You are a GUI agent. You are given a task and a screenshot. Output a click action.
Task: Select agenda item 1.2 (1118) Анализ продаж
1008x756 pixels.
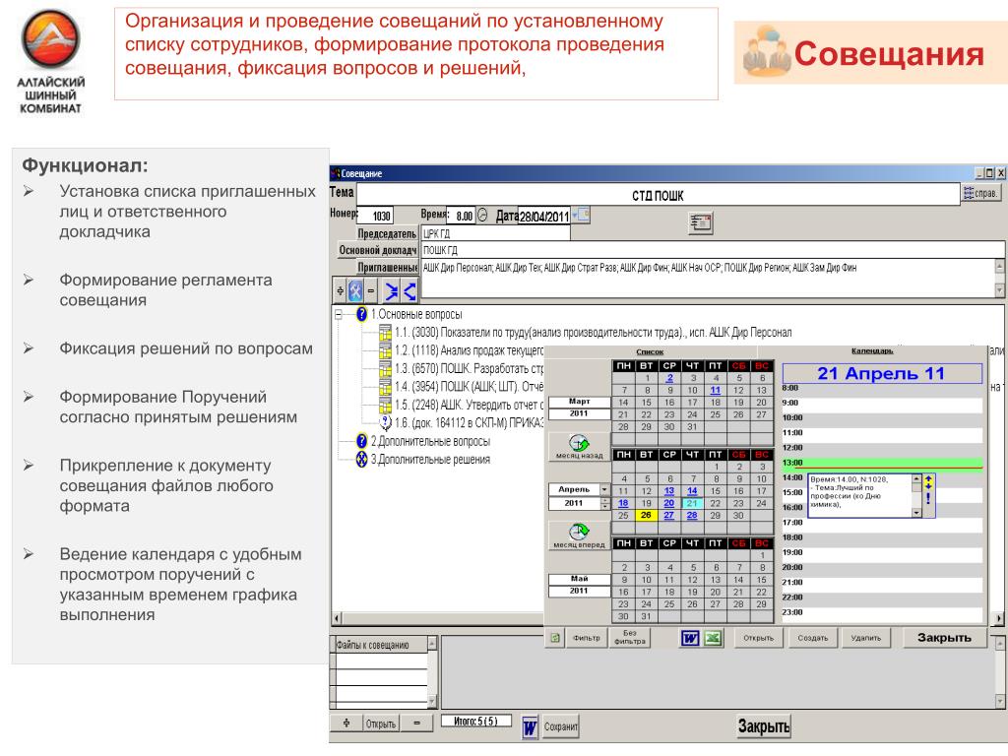469,350
